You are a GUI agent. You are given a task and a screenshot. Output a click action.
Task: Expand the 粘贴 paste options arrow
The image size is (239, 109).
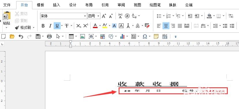tap(7, 28)
